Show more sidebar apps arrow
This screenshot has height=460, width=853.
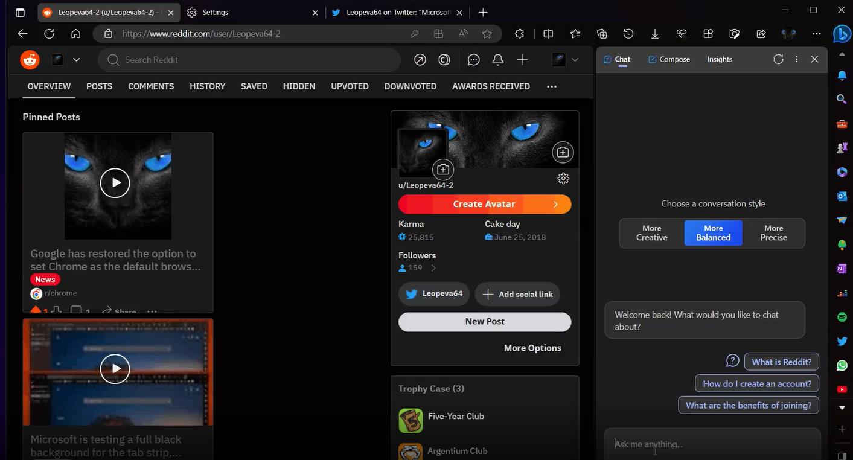(842, 408)
